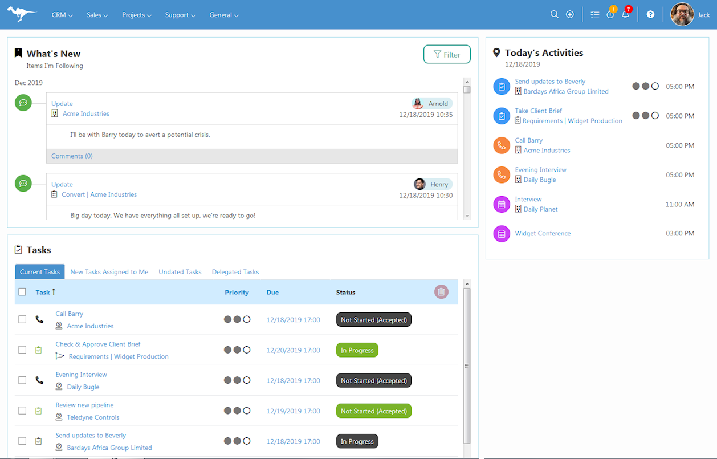Expand the Sales menu
Viewport: 717px width, 459px height.
[97, 15]
